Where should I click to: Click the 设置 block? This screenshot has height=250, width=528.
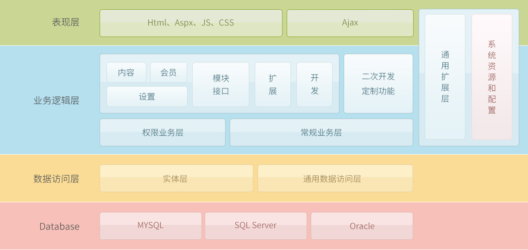tap(147, 97)
